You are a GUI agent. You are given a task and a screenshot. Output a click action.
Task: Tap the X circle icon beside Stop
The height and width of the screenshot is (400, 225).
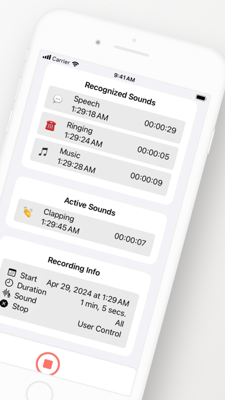(x=3, y=303)
